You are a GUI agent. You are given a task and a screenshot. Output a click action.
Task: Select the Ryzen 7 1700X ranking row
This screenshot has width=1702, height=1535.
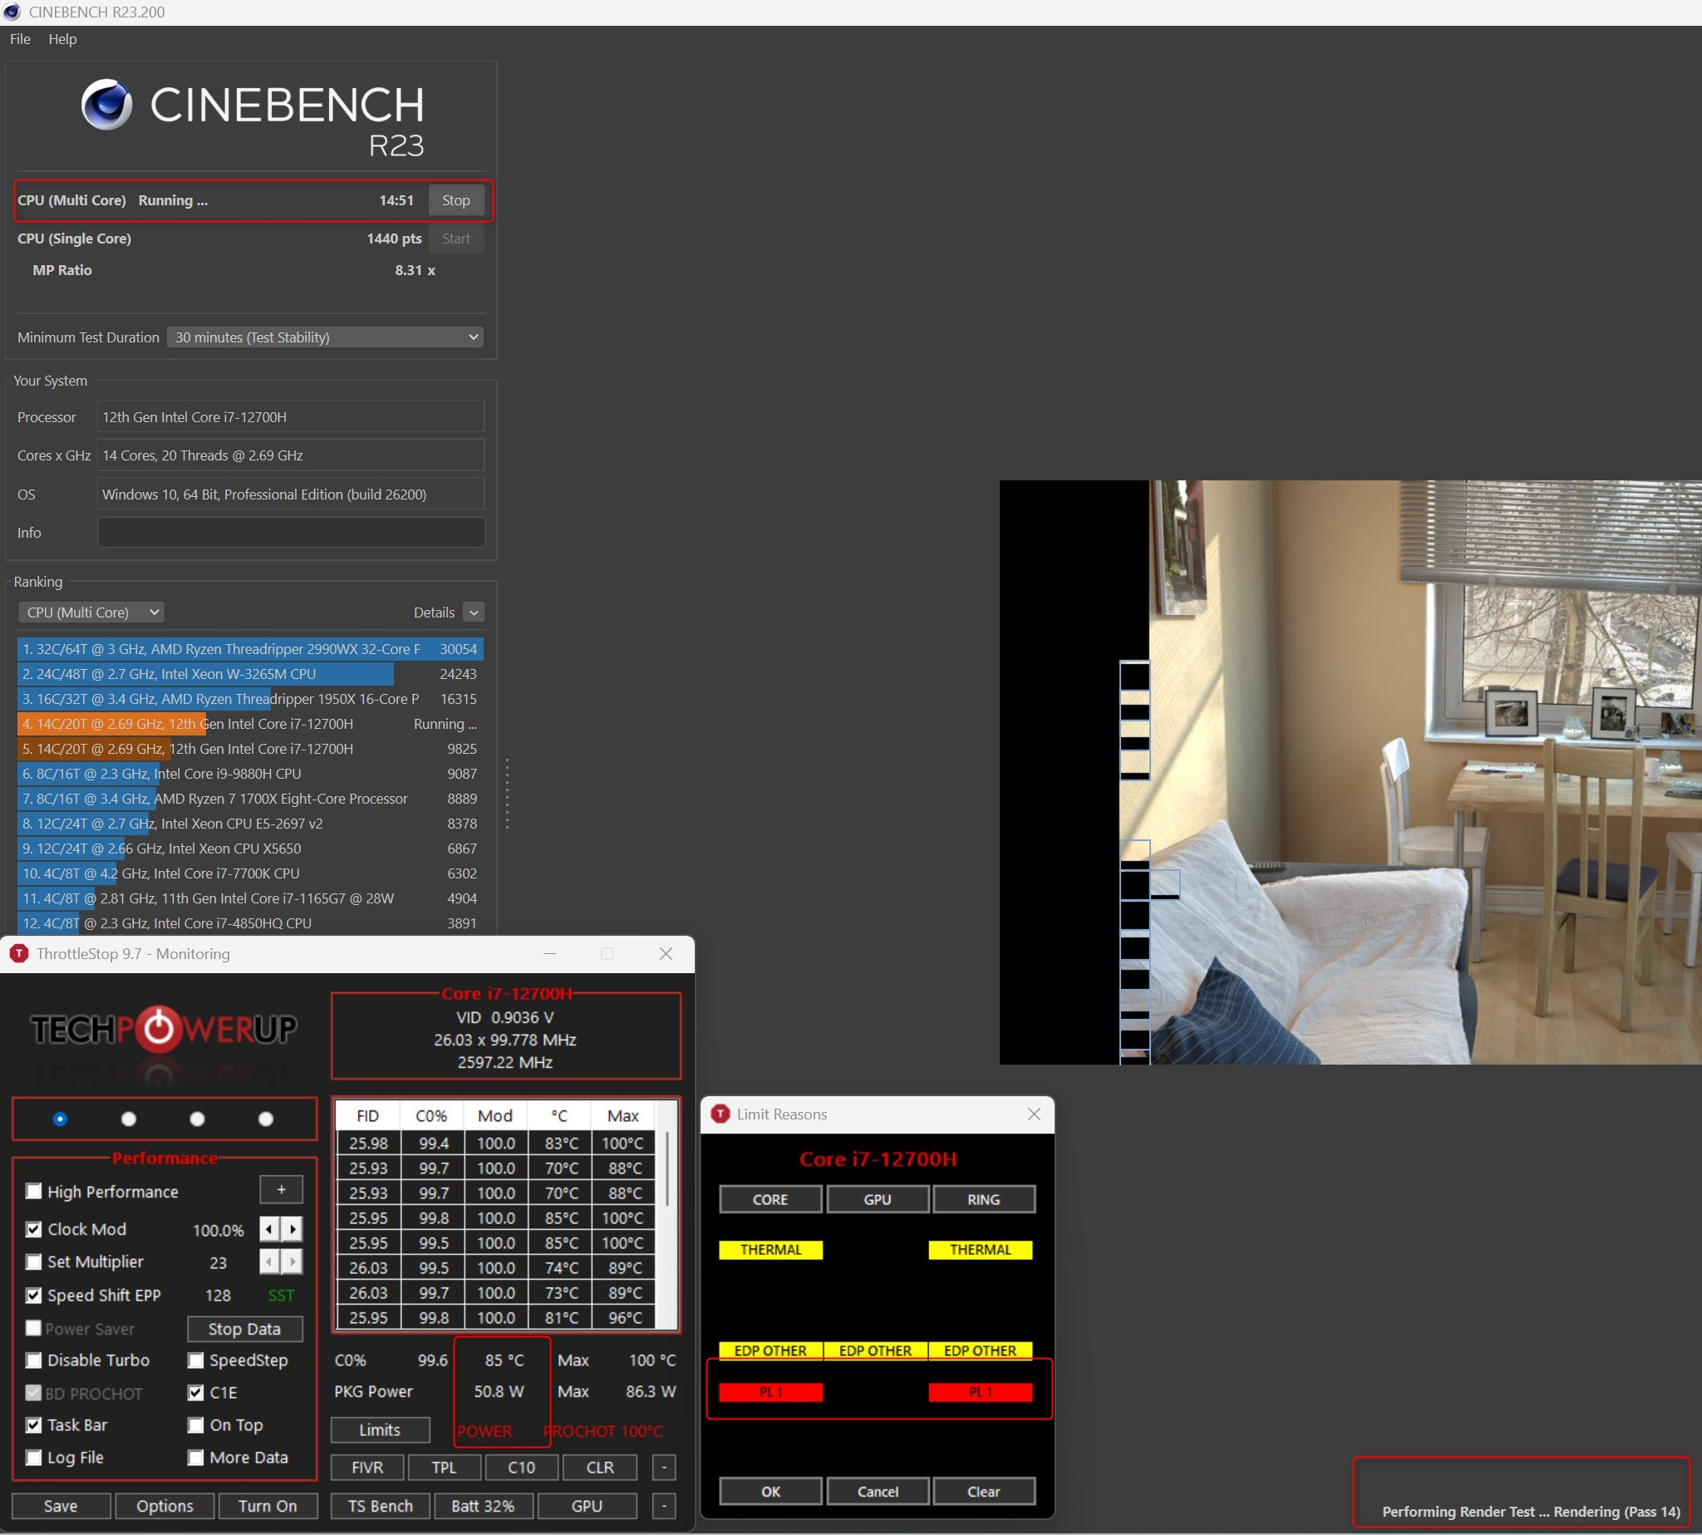[250, 799]
